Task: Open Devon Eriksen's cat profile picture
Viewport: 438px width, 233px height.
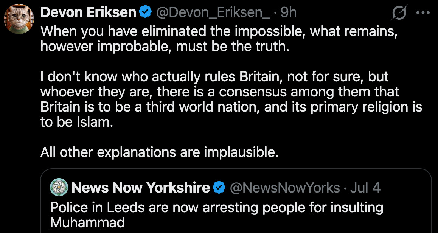Action: click(x=19, y=19)
